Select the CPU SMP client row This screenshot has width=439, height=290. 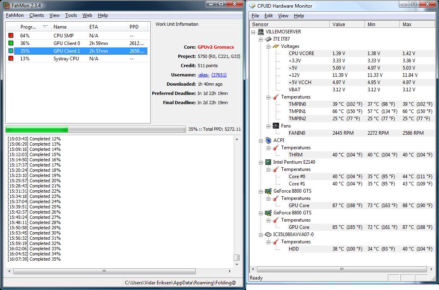pos(77,35)
